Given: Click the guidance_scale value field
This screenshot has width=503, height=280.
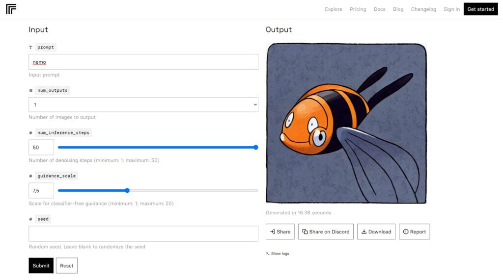Looking at the screenshot, I should point(41,191).
